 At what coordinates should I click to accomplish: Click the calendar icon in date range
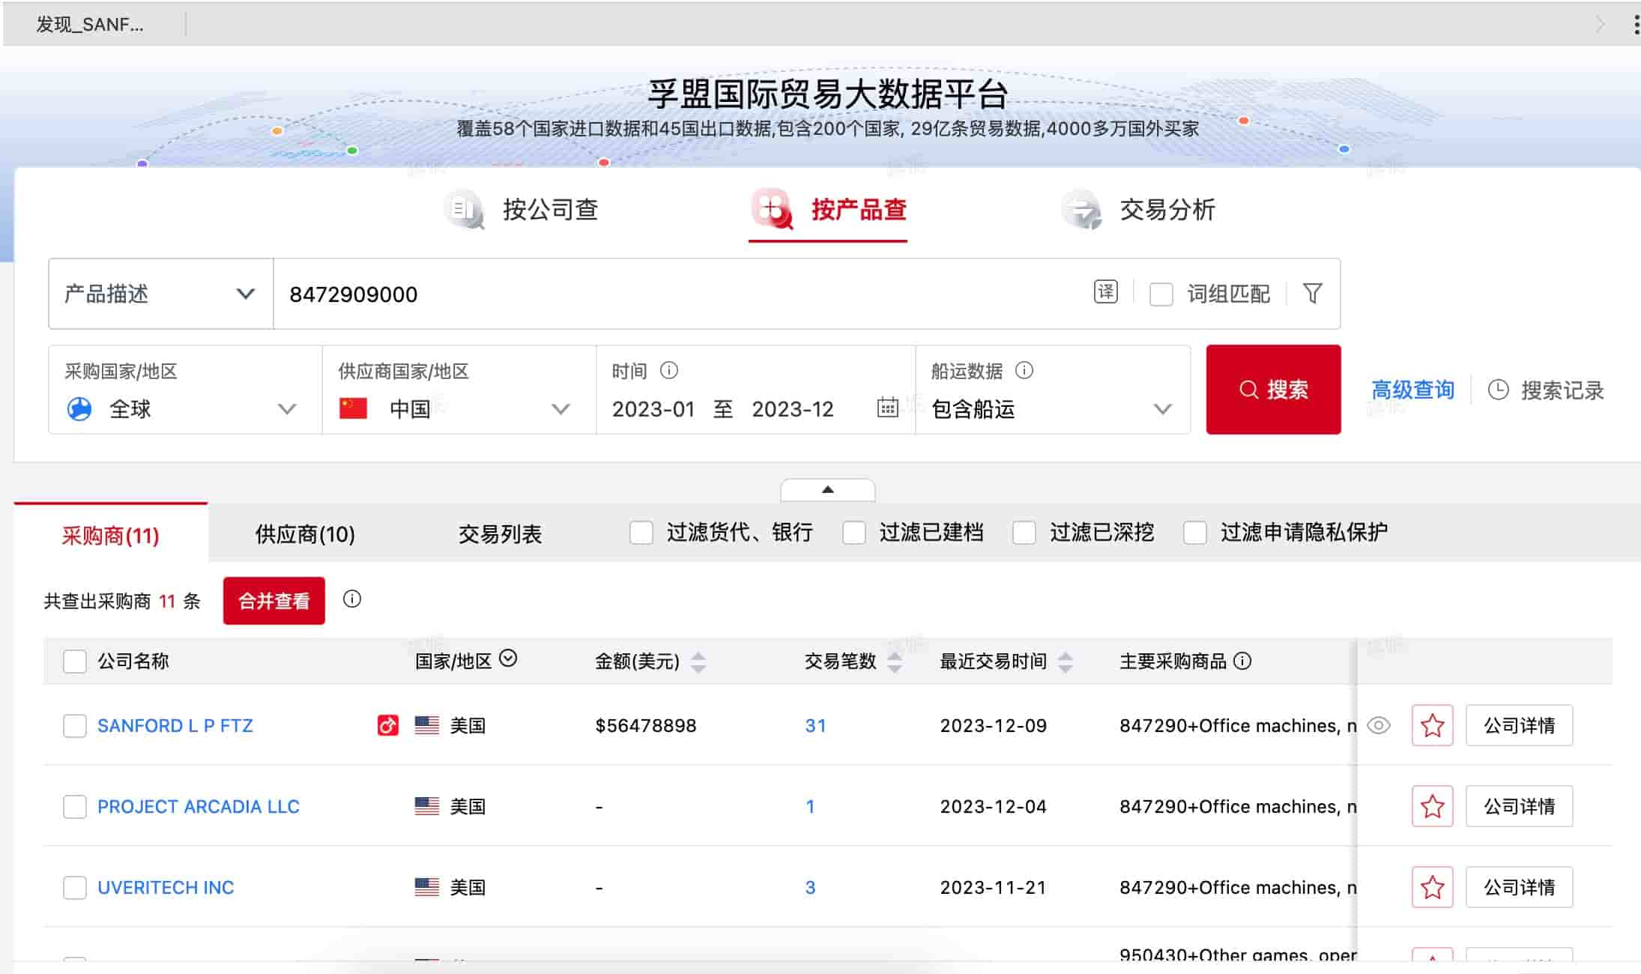point(887,408)
